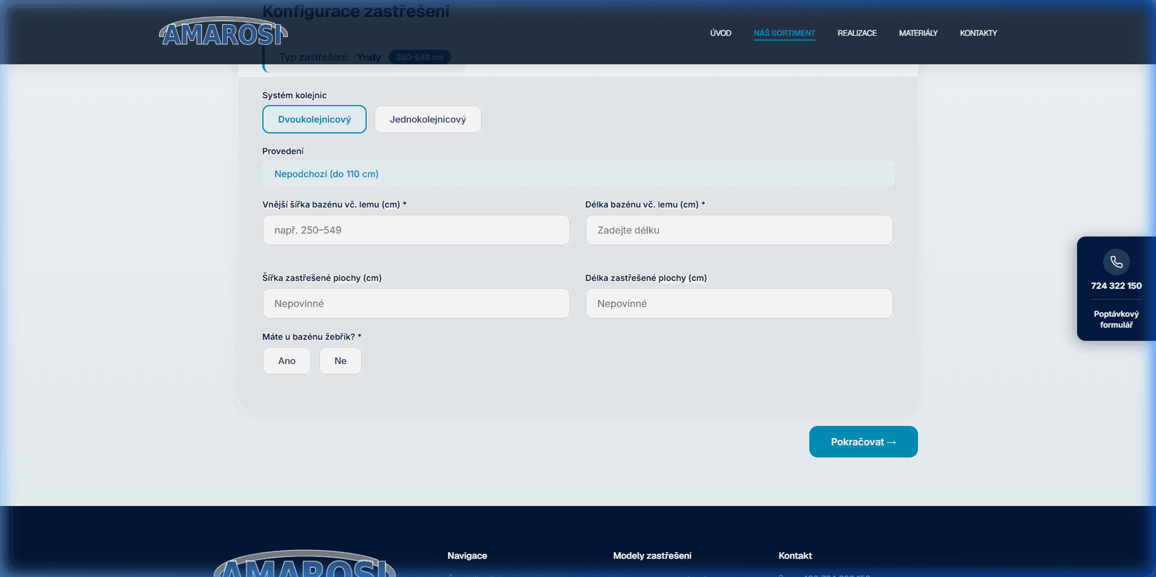Focus the Vnější šířka bazénu field
Image resolution: width=1156 pixels, height=577 pixels.
[416, 231]
